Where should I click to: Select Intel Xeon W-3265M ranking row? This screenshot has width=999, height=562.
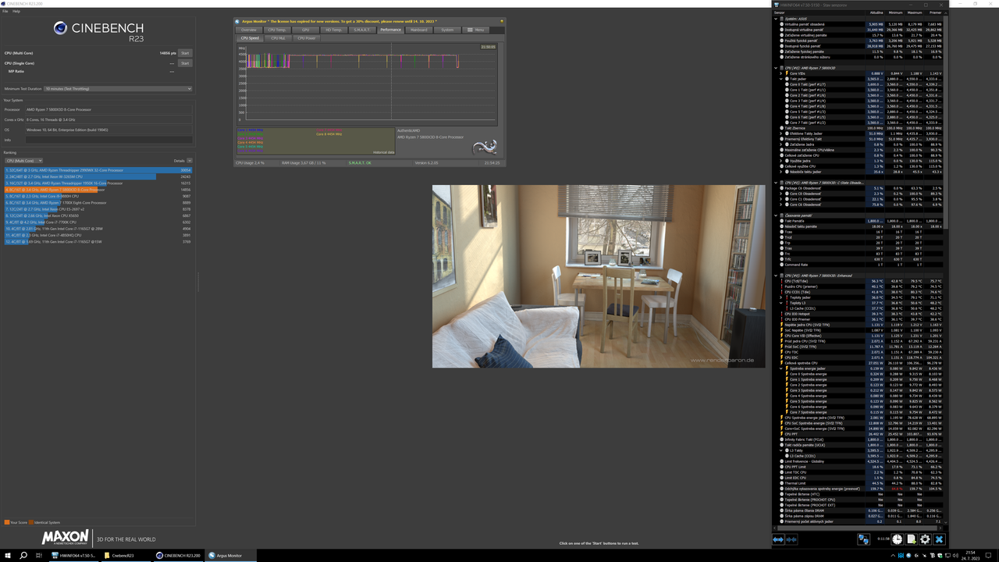click(x=98, y=176)
